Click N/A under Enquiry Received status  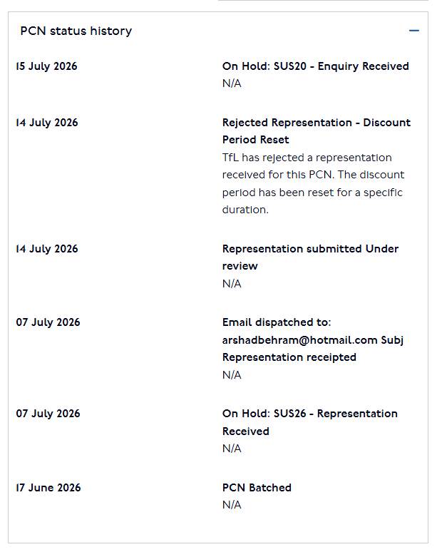(x=232, y=83)
